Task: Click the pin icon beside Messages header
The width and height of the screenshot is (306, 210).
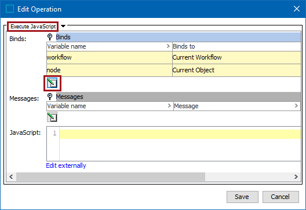Action: (50, 97)
